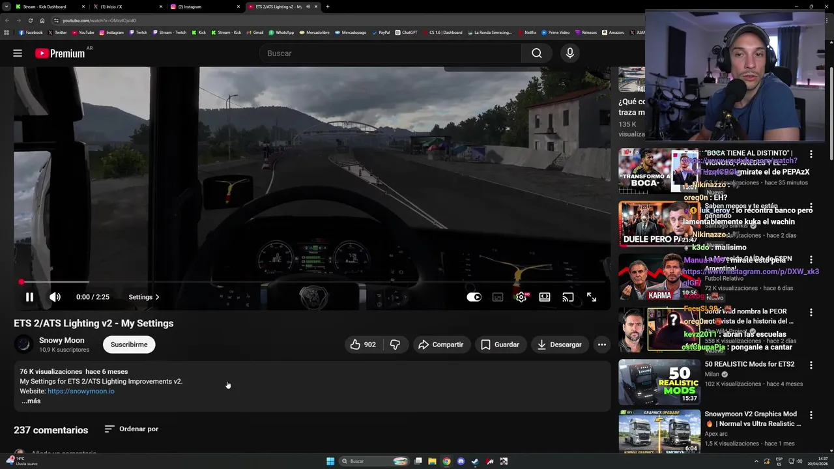
Task: Click the youtube.com address bar
Action: tap(345, 20)
